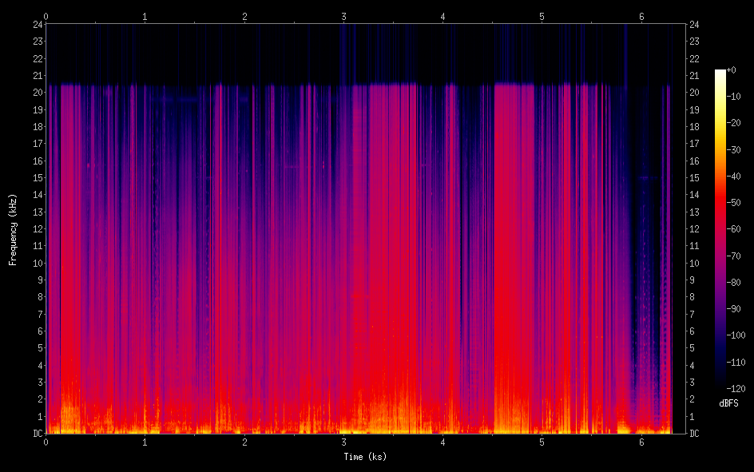The width and height of the screenshot is (754, 472).
Task: Click the "Time (ks)" axis label
Action: [365, 457]
